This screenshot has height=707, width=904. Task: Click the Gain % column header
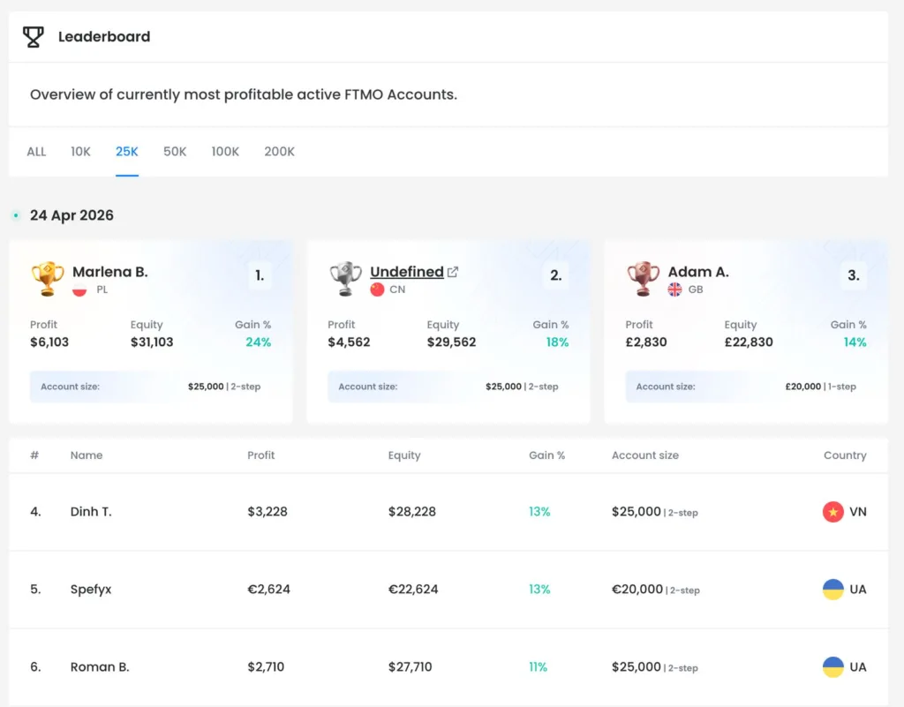point(546,455)
